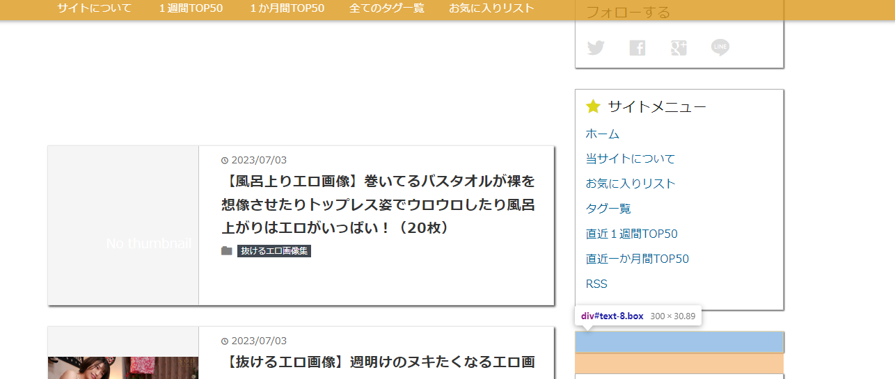
Task: Open 1か月間TOP50 in the top navigation
Action: 287,8
